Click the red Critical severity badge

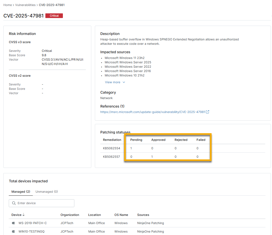[54, 16]
